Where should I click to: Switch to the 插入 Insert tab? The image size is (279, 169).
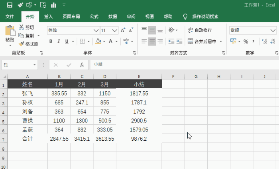[x=48, y=17]
